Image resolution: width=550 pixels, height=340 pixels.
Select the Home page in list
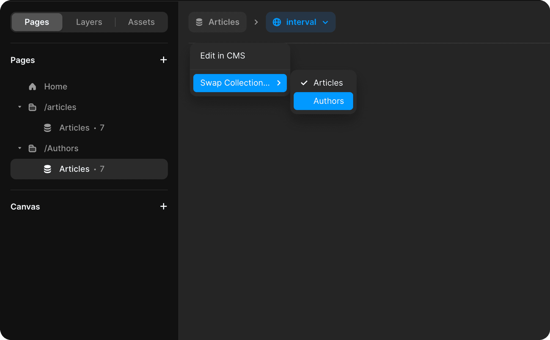[56, 87]
